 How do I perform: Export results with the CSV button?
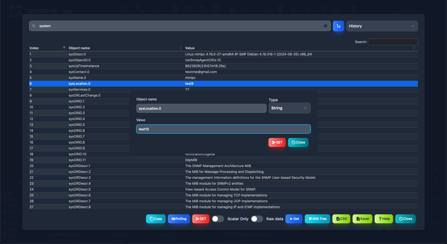[341, 219]
